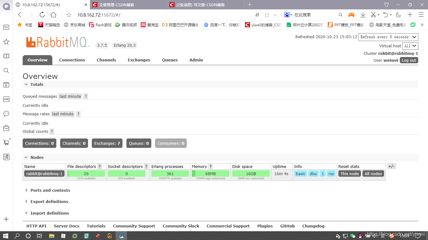Open node rabbit@rabbitmq-1 link
Image resolution: width=428 pixels, height=240 pixels.
click(x=44, y=174)
